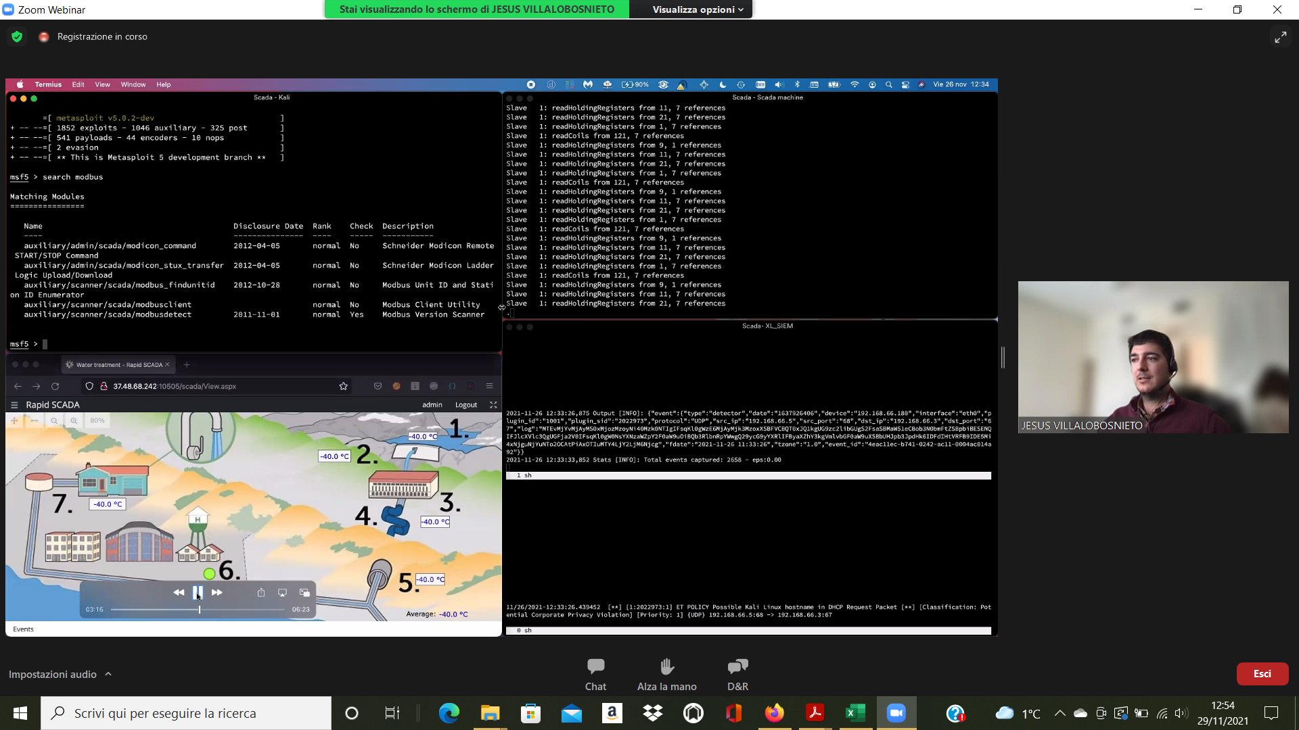
Task: Click JESUS VILLALOBOSNIETO's webcam thumbnail
Action: click(1153, 357)
